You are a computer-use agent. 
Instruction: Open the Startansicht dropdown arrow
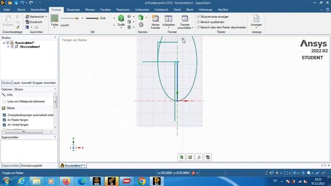click(x=46, y=17)
